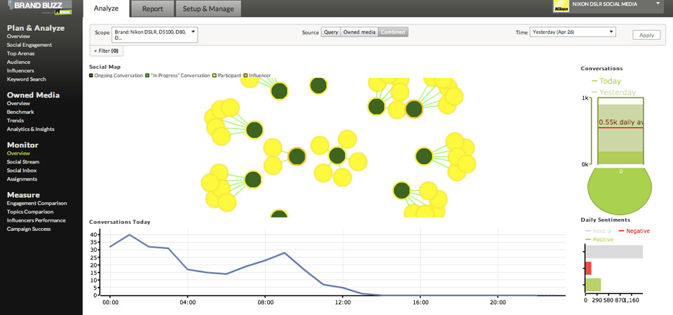Open Engagement Comparison under Measure
The height and width of the screenshot is (315, 673).
(37, 203)
